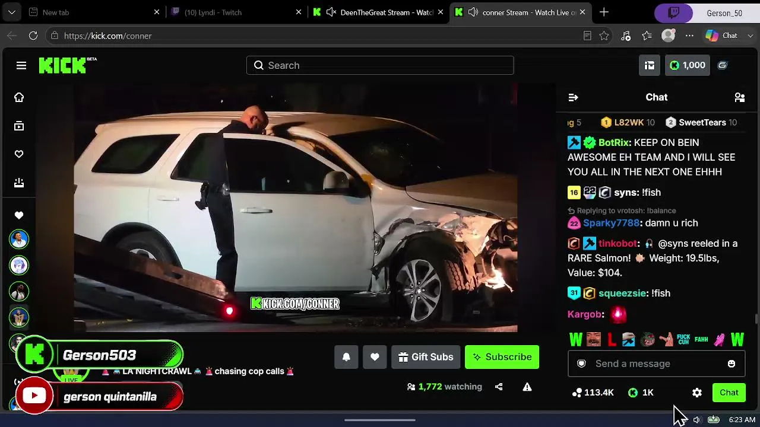
Task: Switch to the New tab browser tab
Action: pos(95,12)
